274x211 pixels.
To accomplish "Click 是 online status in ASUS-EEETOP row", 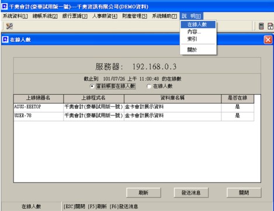I will (x=237, y=107).
